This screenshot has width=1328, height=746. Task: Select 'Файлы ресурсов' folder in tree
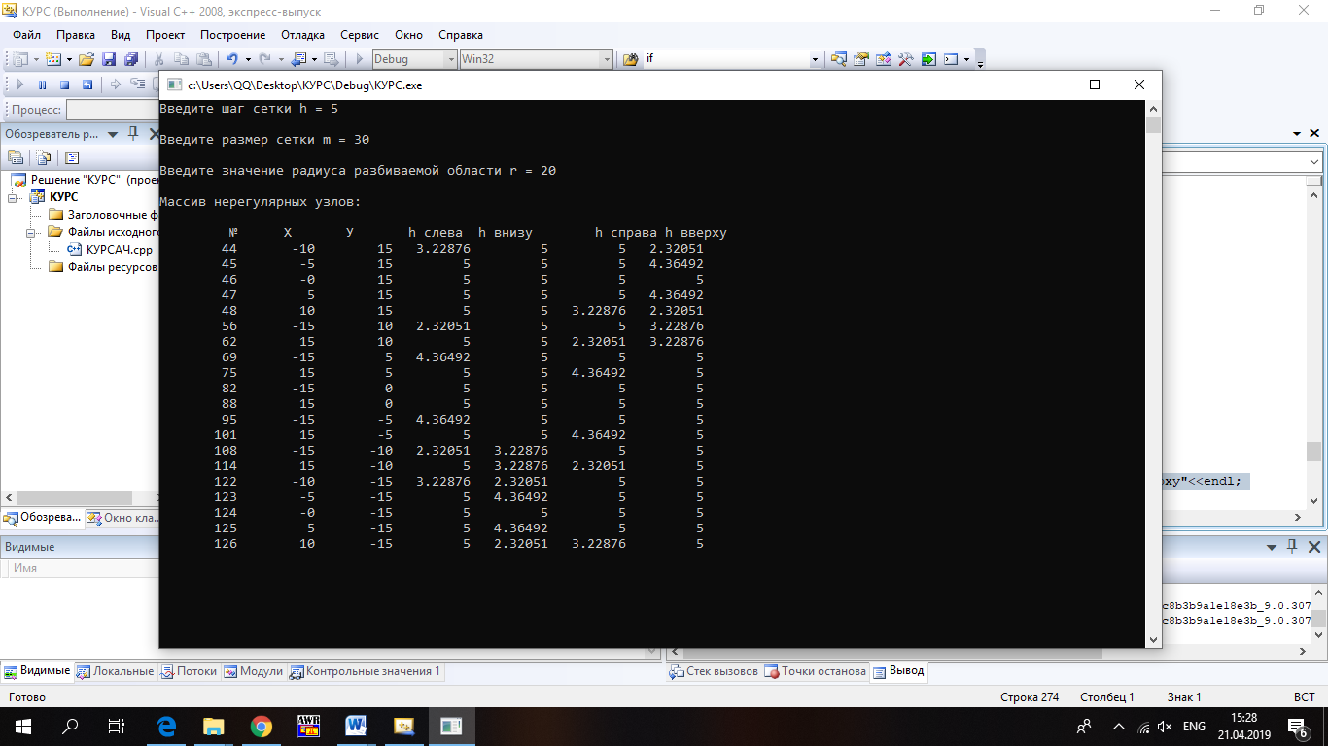102,267
